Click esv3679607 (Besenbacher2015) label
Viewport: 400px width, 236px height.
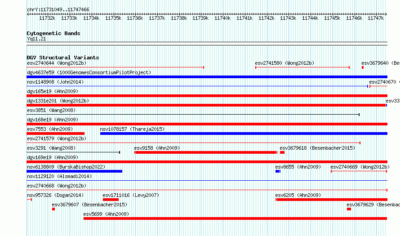point(89,205)
